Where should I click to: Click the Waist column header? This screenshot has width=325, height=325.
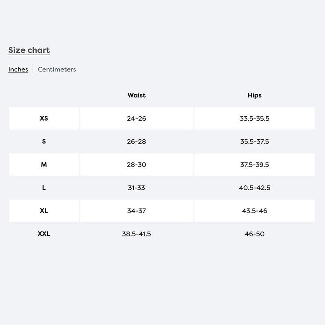[136, 95]
